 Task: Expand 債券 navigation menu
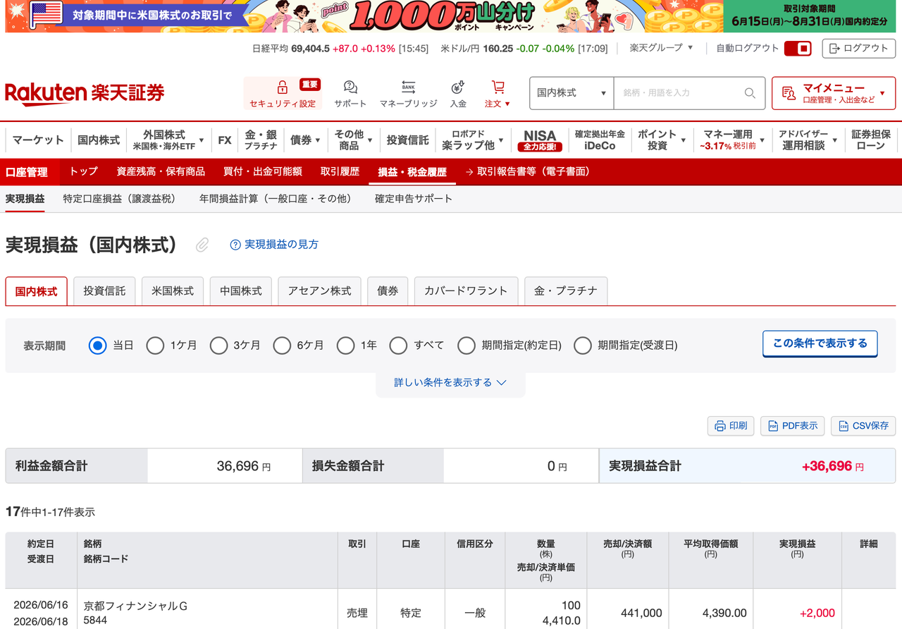[x=305, y=140]
